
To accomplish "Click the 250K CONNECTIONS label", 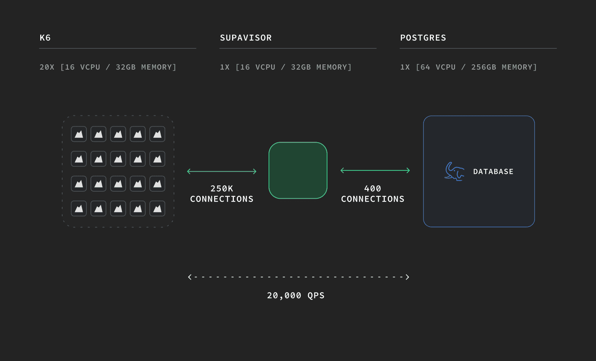I will point(222,194).
